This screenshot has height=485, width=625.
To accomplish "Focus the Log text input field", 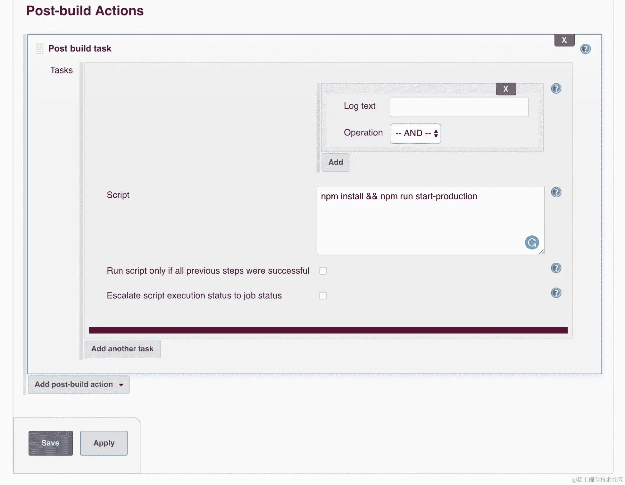I will (459, 107).
